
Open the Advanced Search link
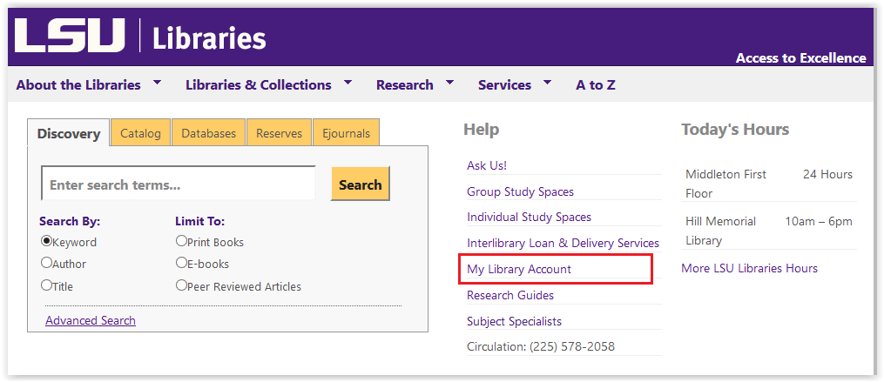click(x=91, y=320)
